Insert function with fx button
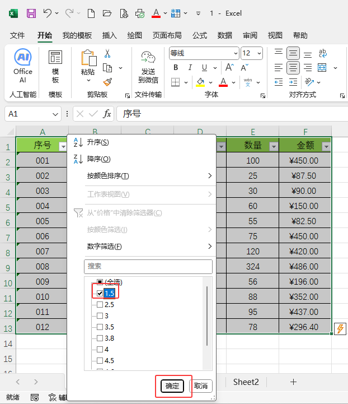348x404 pixels. (x=107, y=114)
